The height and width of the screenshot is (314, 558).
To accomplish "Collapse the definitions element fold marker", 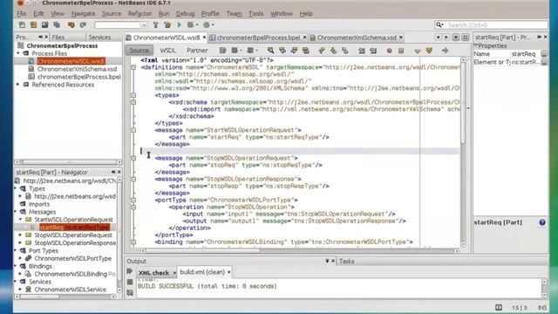I will coord(133,67).
